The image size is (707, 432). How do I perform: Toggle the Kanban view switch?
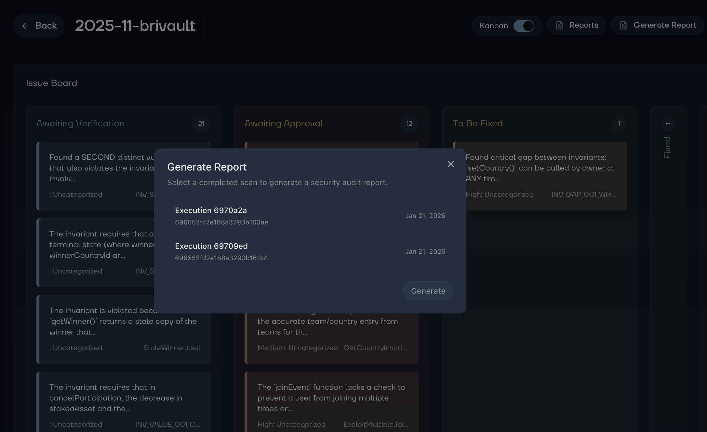(524, 26)
